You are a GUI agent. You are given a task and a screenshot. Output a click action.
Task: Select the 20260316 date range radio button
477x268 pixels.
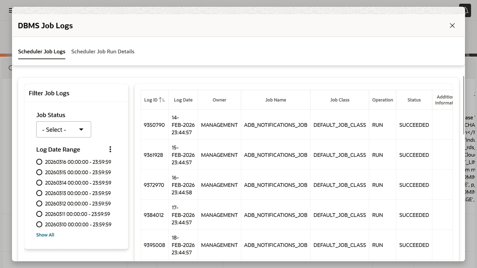tap(39, 162)
